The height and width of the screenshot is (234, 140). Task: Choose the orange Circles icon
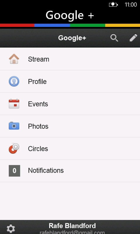[x=14, y=148]
